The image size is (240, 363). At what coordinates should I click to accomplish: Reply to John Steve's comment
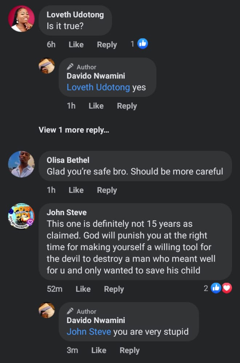114,289
